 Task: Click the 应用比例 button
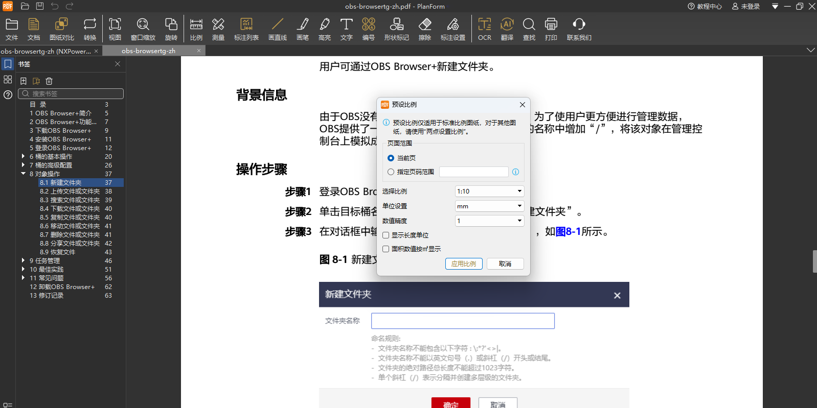(x=464, y=263)
